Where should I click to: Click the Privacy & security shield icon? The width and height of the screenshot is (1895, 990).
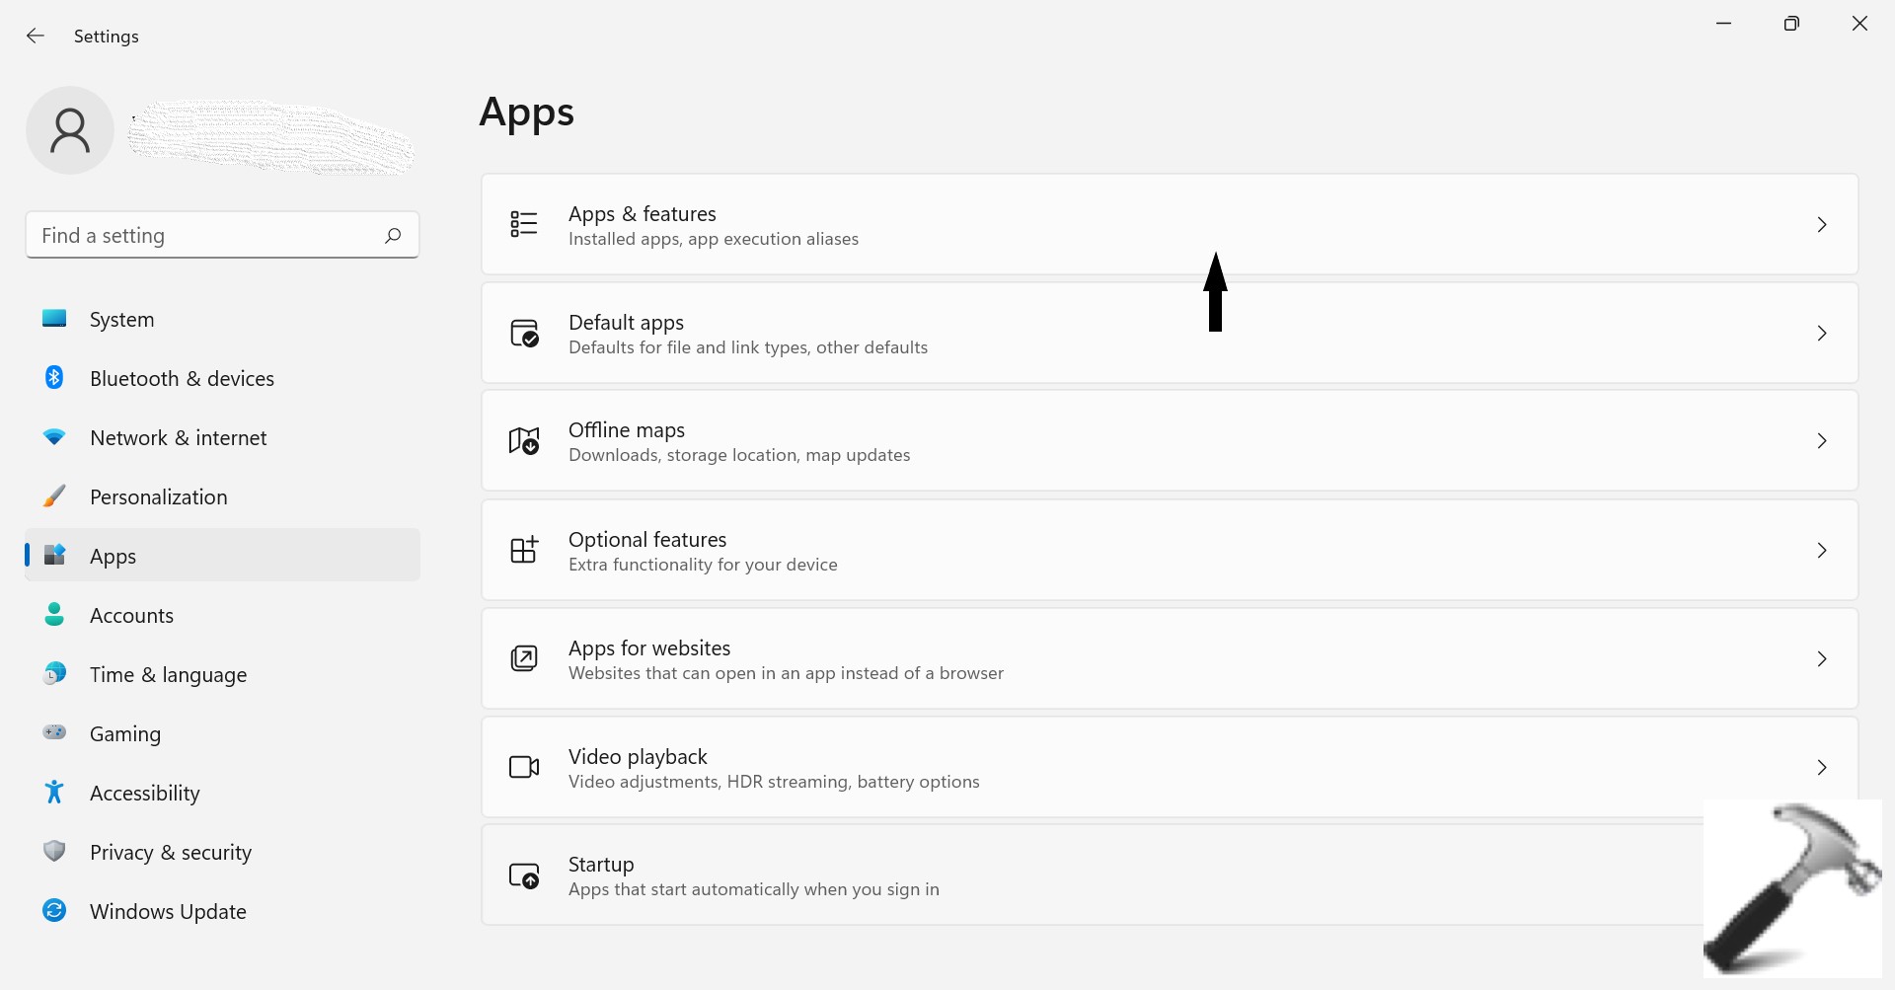(x=54, y=852)
